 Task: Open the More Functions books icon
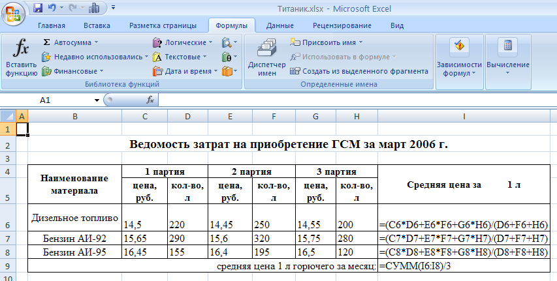[229, 71]
